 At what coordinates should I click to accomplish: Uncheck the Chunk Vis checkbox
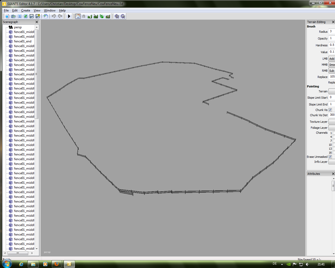[330, 110]
